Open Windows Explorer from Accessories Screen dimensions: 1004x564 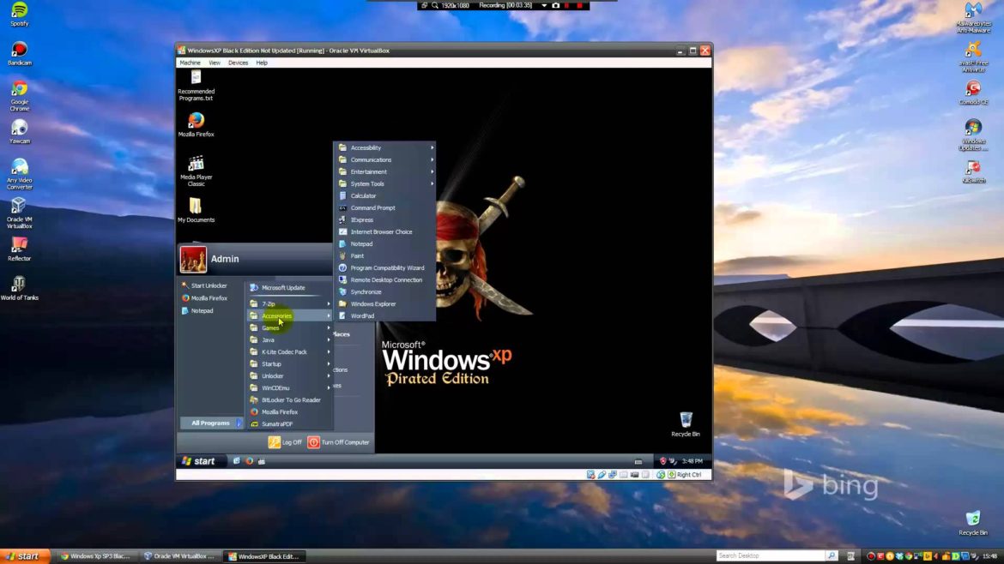point(384,303)
